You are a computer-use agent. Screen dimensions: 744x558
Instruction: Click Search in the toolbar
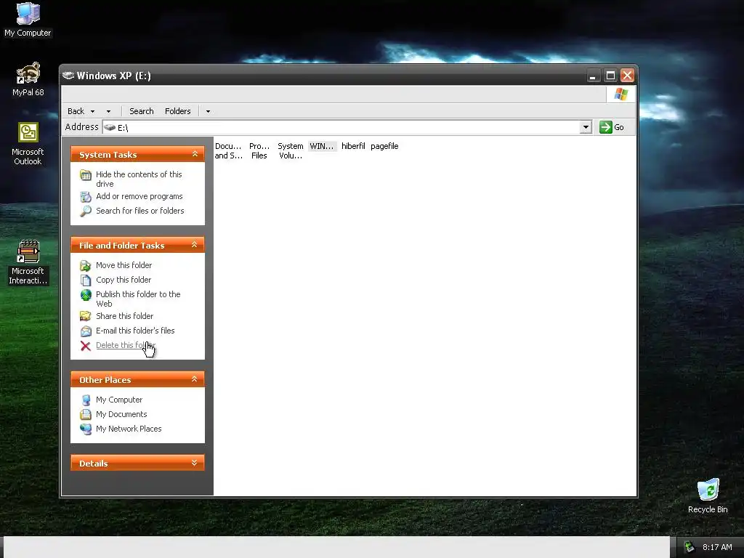(x=142, y=111)
